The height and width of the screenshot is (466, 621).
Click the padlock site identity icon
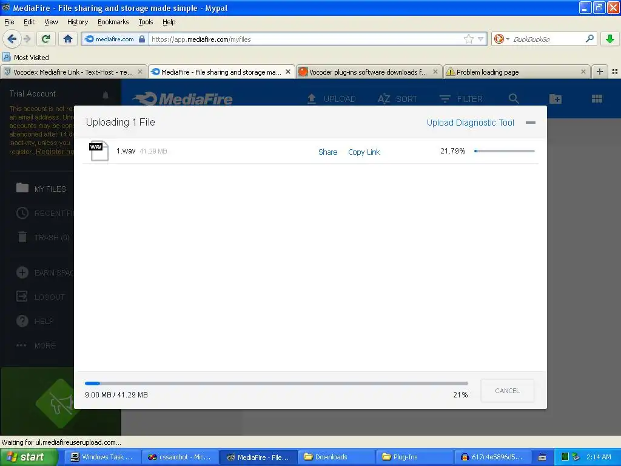(x=142, y=39)
